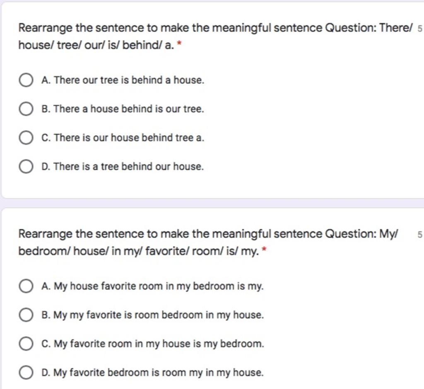Choose radio option B 'My my favorite is room bedroom'
Viewport: 424px width, 389px height.
coord(26,315)
